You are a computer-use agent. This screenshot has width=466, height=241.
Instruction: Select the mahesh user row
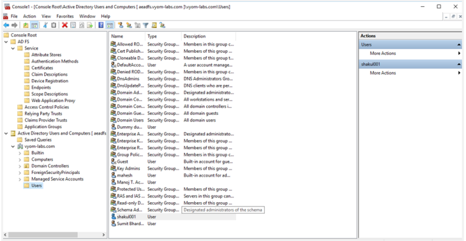tap(172, 175)
